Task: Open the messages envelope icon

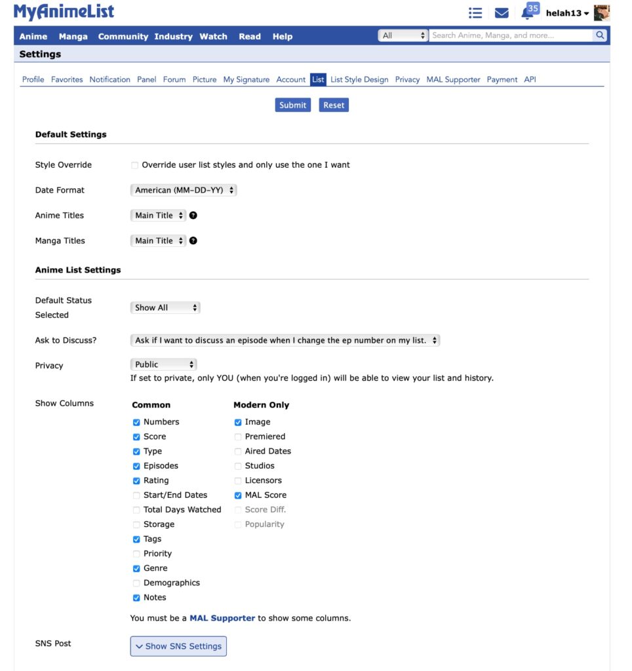Action: pos(502,13)
